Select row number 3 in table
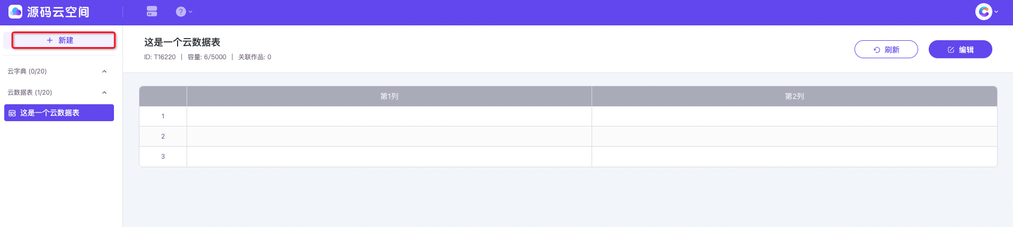Screen dimensions: 1013x227 [163, 157]
